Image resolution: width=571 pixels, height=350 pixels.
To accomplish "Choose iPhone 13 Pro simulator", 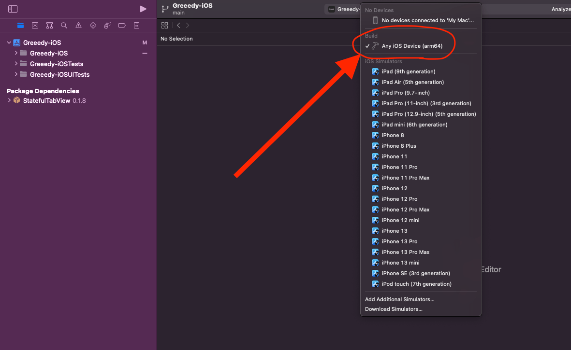I will [x=421, y=241].
